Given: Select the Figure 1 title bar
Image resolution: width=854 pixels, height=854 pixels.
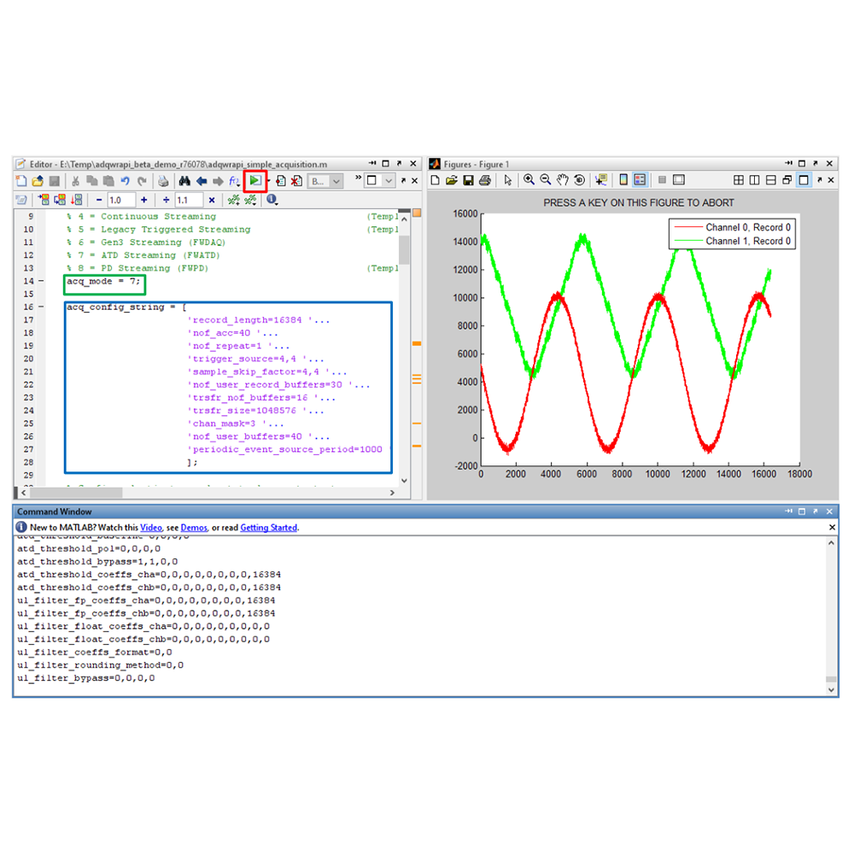Looking at the screenshot, I should (x=478, y=163).
